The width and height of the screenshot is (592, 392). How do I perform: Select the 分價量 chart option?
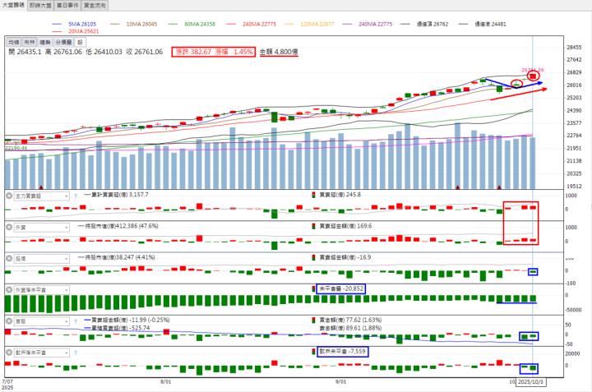(65, 41)
